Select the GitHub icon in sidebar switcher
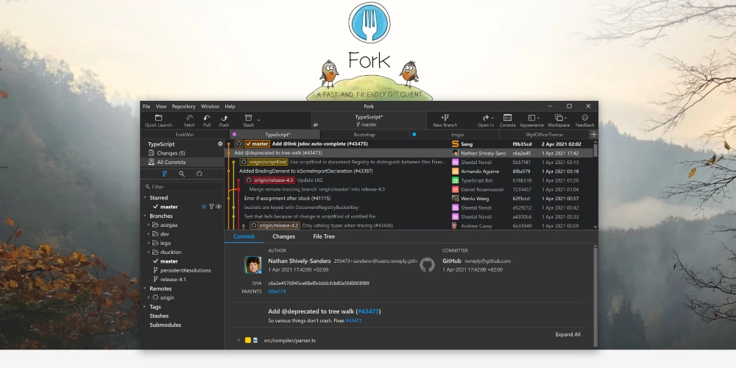 (199, 174)
